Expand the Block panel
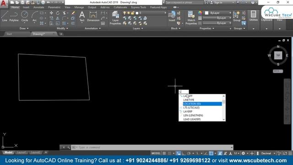This screenshot has width=293, height=165. tap(176, 28)
